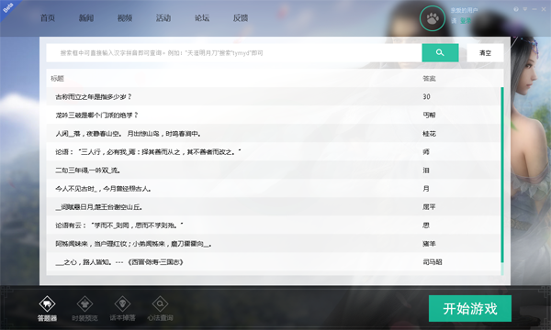Viewport: 551px width, 330px height.
Task: Select the row 论语有云：学而不_则罔
Action: [x=274, y=225]
